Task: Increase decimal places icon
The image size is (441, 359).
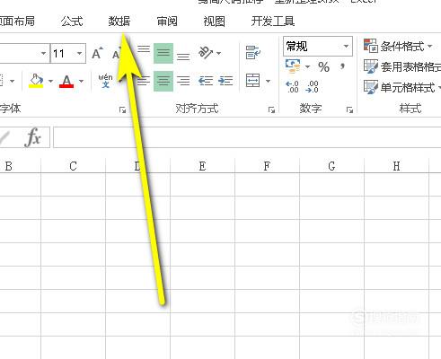Action: coord(293,87)
